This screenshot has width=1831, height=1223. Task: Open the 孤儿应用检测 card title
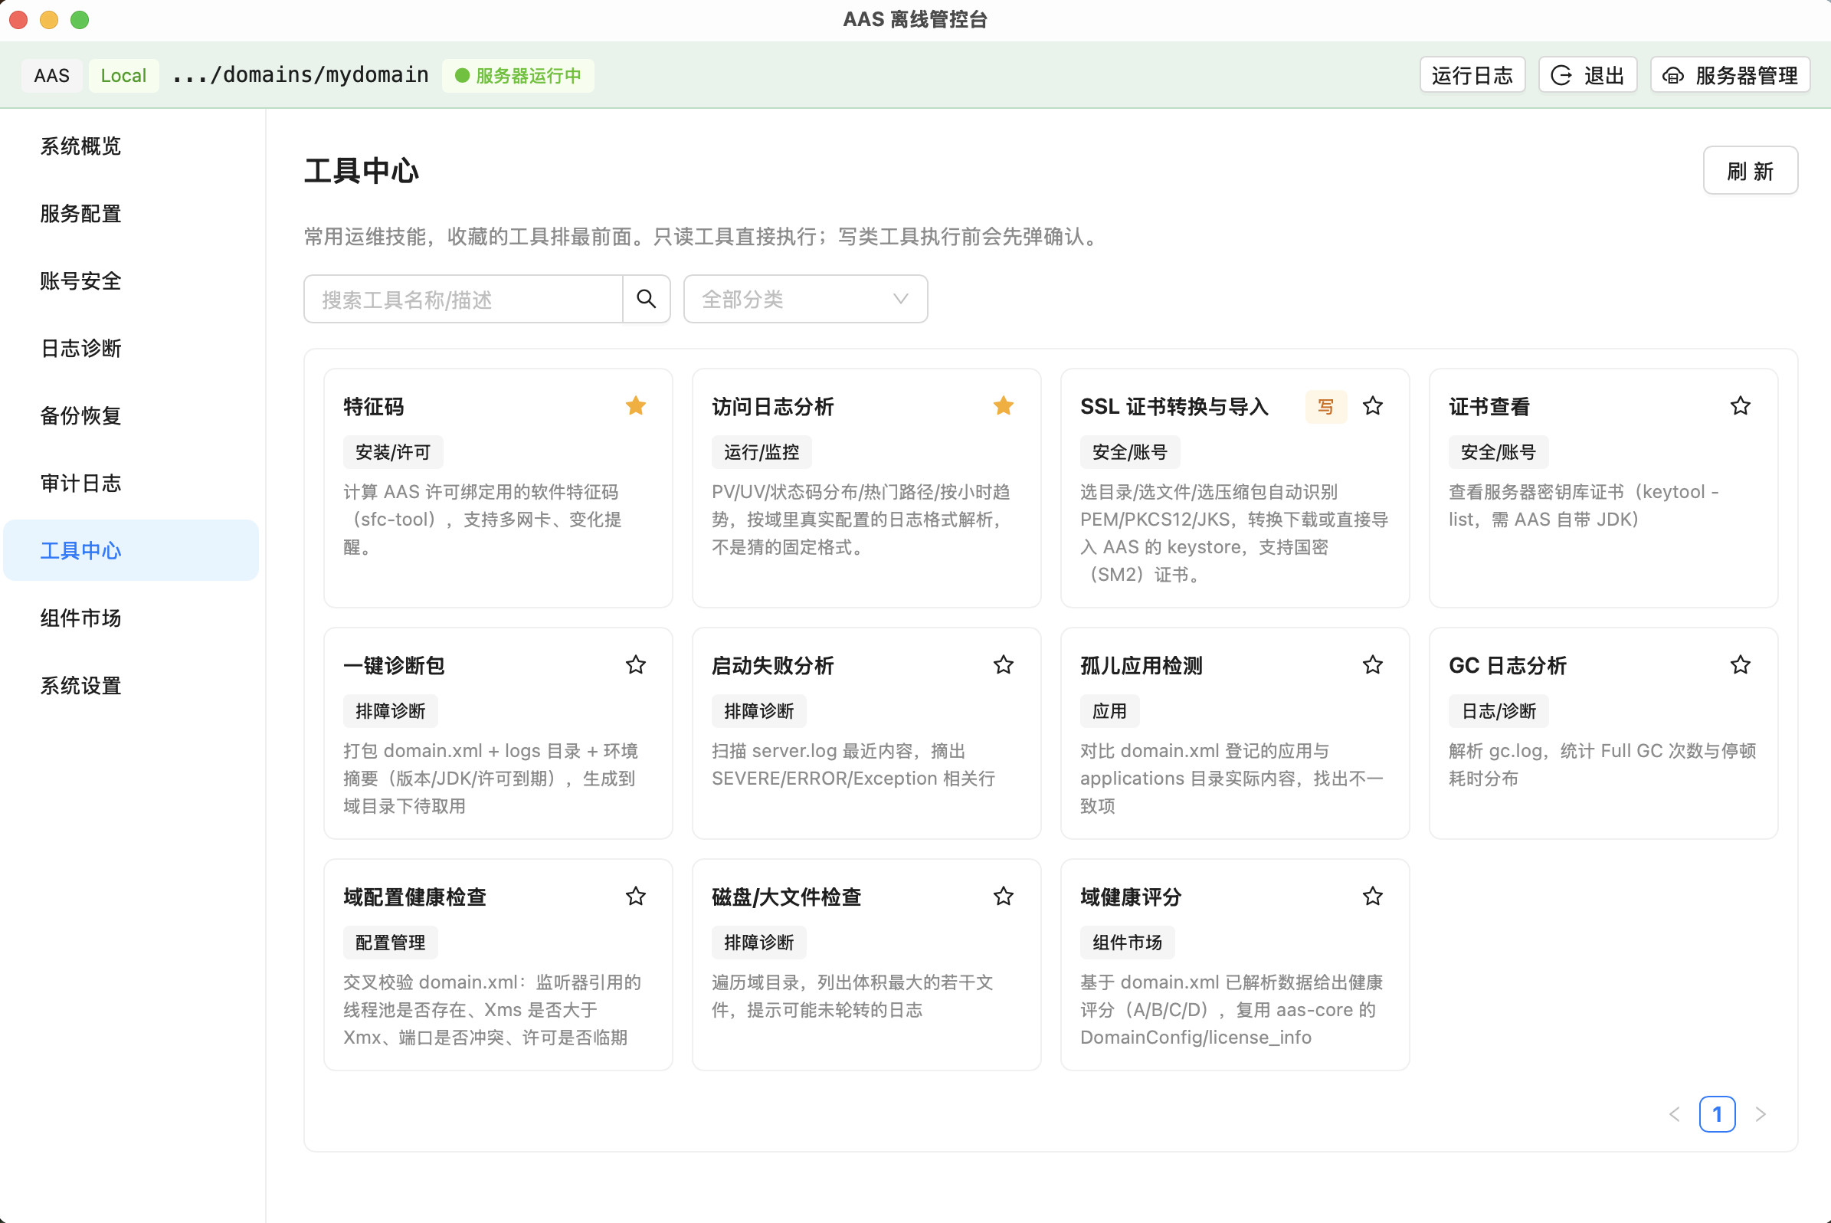coord(1142,666)
